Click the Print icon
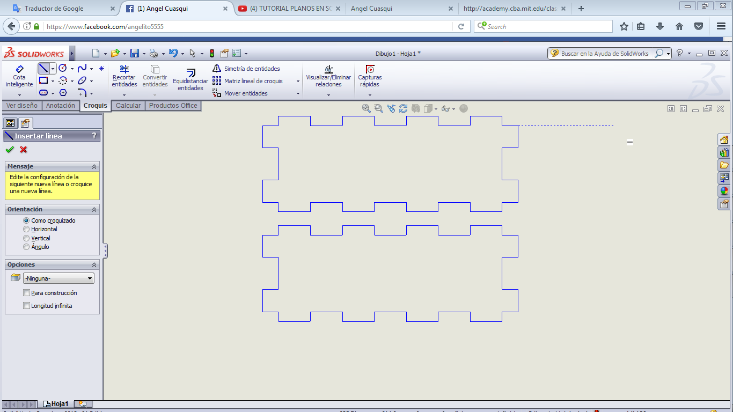The height and width of the screenshot is (412, 733). point(153,53)
